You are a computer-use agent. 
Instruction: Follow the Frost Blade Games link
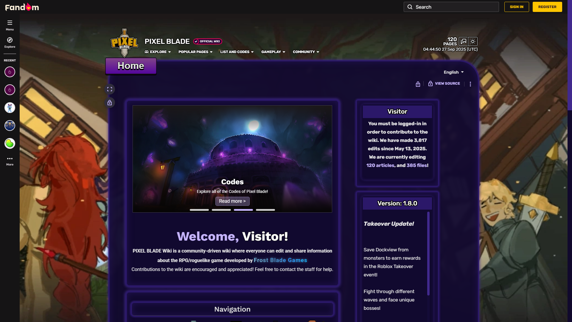click(x=280, y=260)
